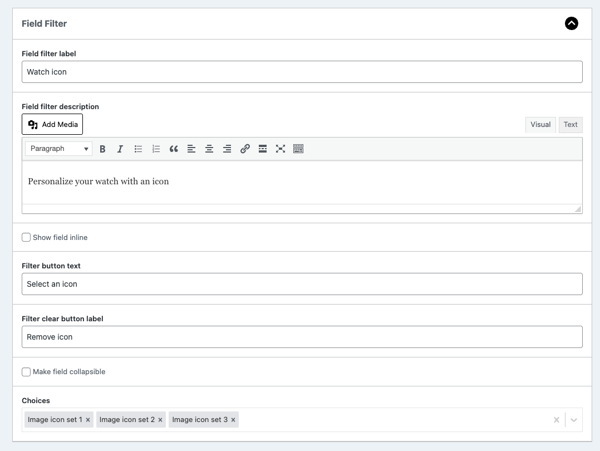The image size is (600, 451).
Task: Switch to the Text editor tab
Action: tap(571, 125)
